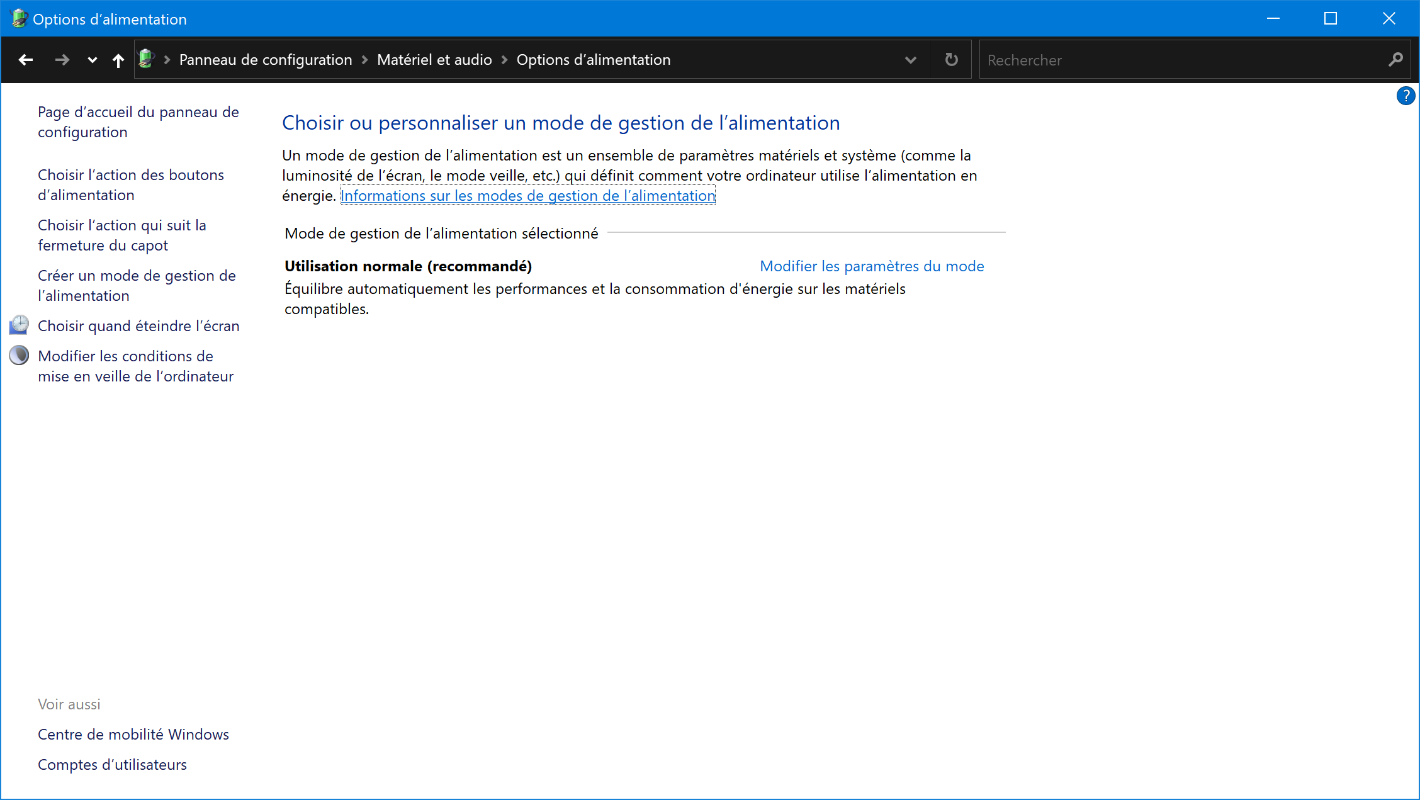This screenshot has width=1420, height=800.
Task: Click the back navigation arrow
Action: (26, 60)
